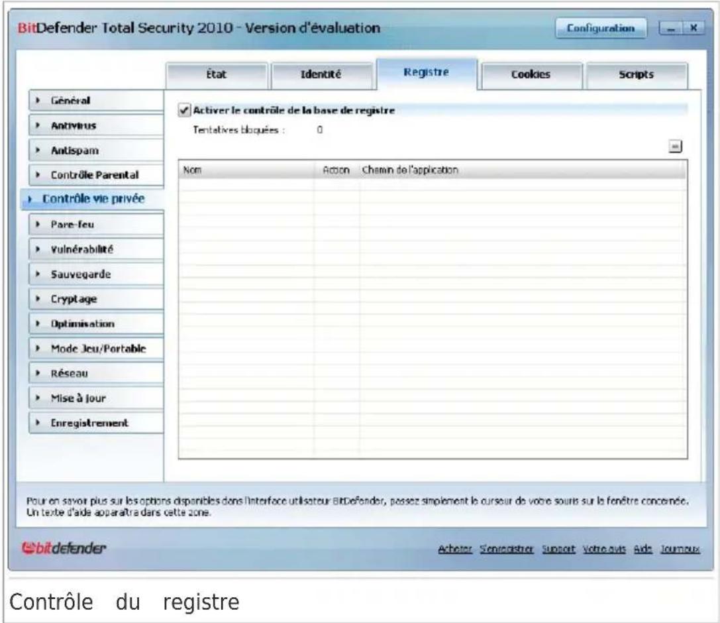Click the blocked attempts count 0
Screen dimensions: 720x623
coord(319,130)
